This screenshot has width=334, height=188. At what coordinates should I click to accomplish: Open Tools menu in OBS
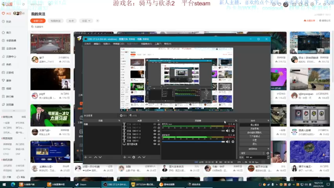(158, 44)
